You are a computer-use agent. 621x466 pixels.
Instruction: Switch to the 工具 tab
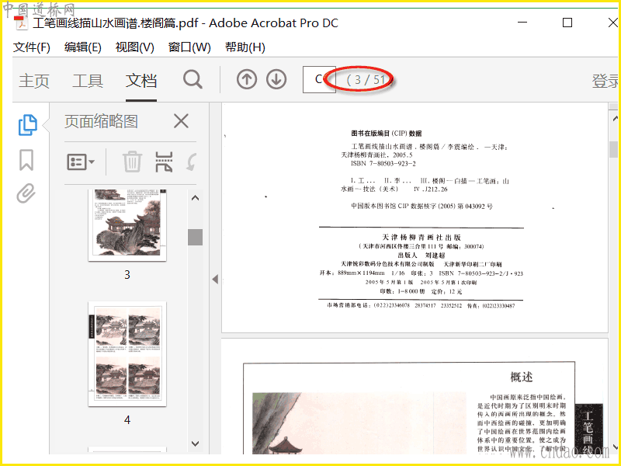tap(88, 81)
